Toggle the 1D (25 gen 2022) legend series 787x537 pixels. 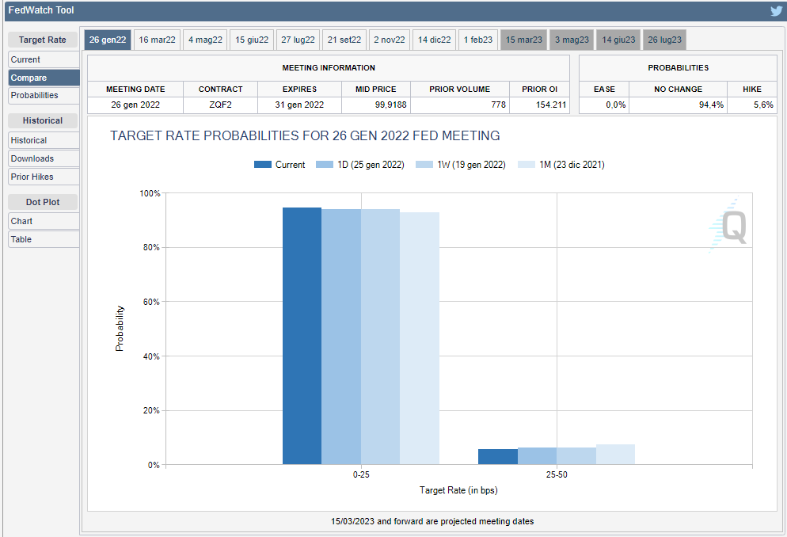point(360,165)
